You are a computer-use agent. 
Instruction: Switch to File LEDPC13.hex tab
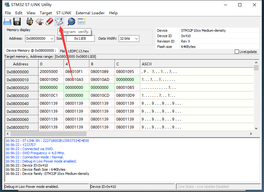coord(74,51)
